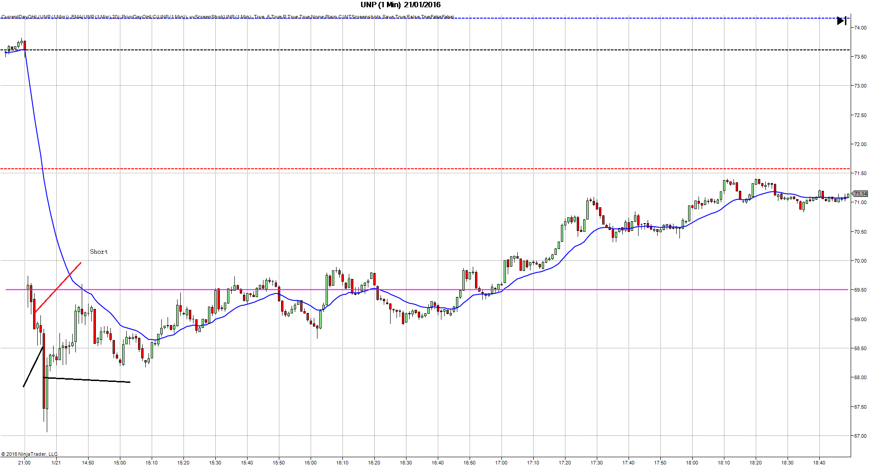Click the 16:50 time axis label
The width and height of the screenshot is (872, 469).
(x=470, y=463)
